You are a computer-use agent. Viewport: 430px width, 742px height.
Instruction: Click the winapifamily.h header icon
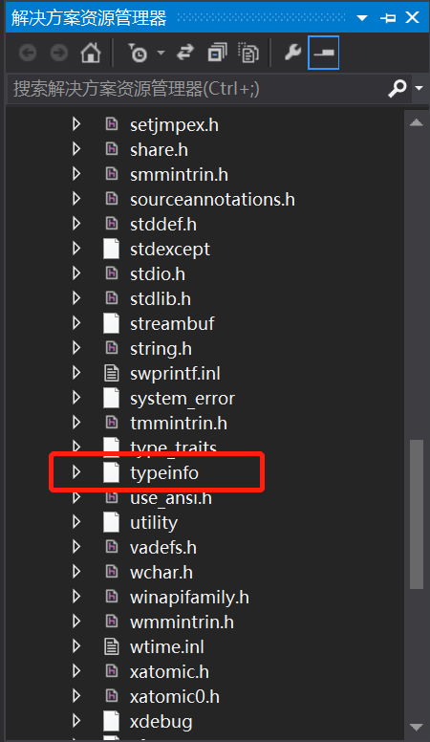[111, 597]
